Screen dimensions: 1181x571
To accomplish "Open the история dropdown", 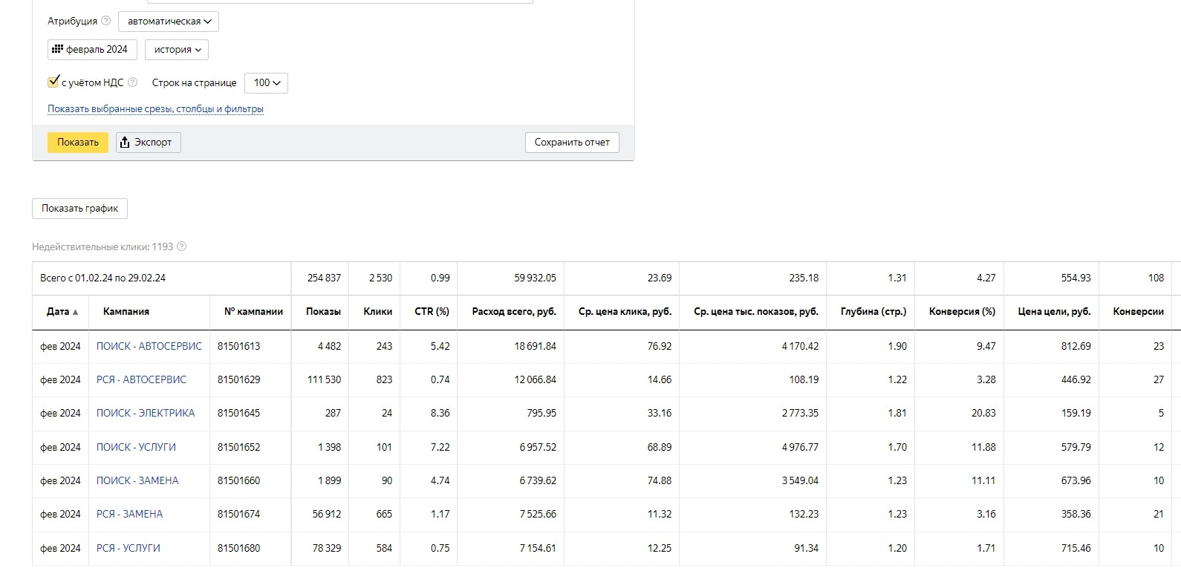I will (x=177, y=50).
